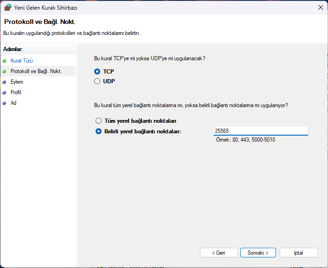The height and width of the screenshot is (268, 328).
Task: Click the port field containing 25565
Action: tap(260, 131)
